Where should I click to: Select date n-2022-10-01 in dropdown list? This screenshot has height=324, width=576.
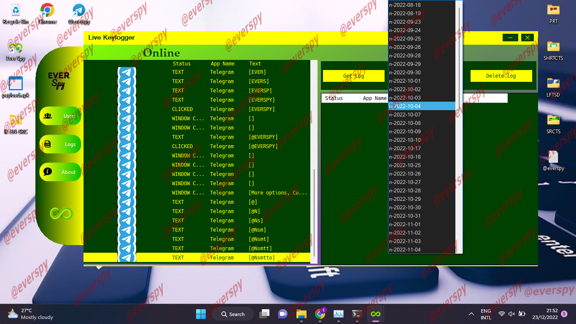click(422, 81)
